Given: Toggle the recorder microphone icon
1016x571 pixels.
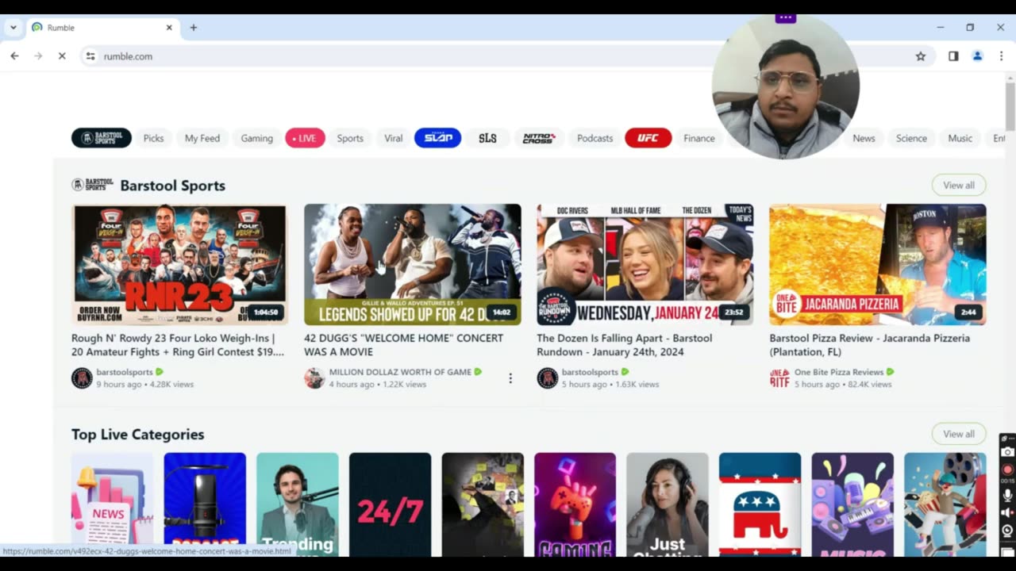Looking at the screenshot, I should pos(1007,495).
